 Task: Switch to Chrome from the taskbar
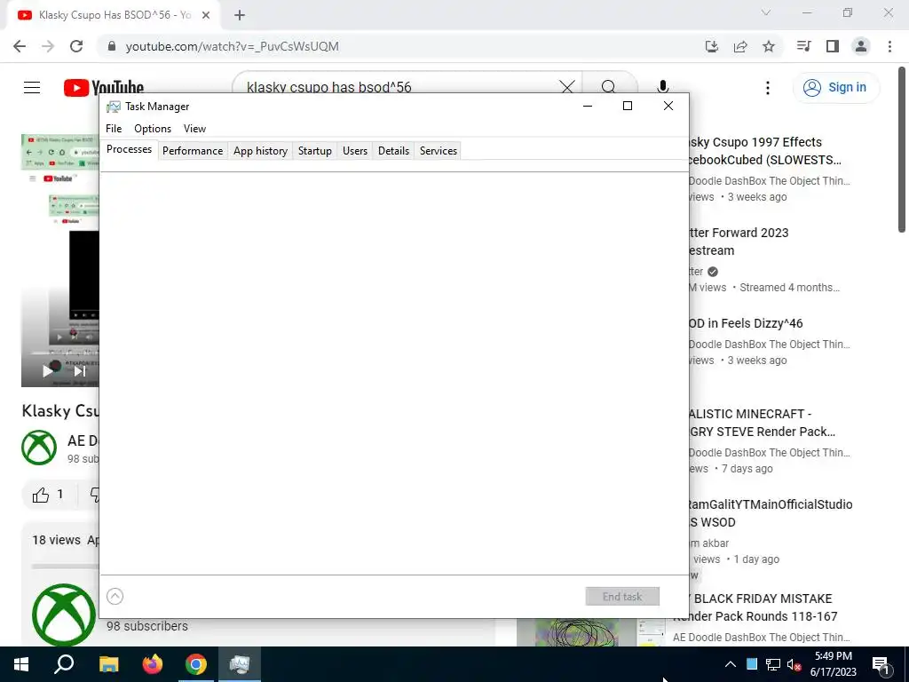point(196,664)
